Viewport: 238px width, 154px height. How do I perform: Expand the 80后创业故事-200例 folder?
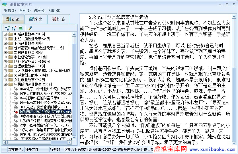pyautogui.click(x=5, y=34)
